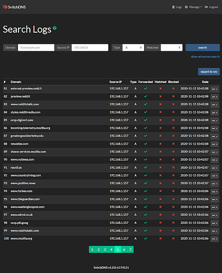The image size is (222, 273).
Task: Click the SnitchDNS logo icon
Action: tap(5, 7)
